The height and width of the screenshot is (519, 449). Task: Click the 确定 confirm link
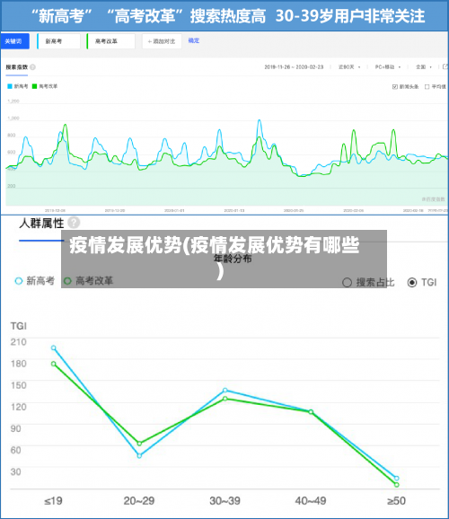click(x=194, y=40)
